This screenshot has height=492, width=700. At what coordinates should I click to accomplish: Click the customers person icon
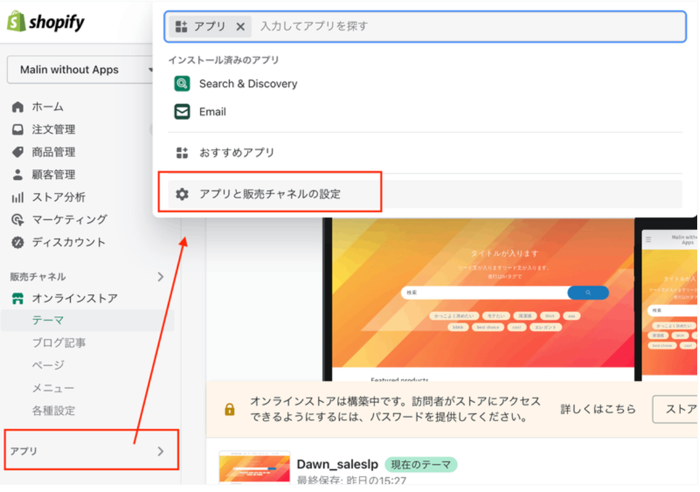point(18,175)
